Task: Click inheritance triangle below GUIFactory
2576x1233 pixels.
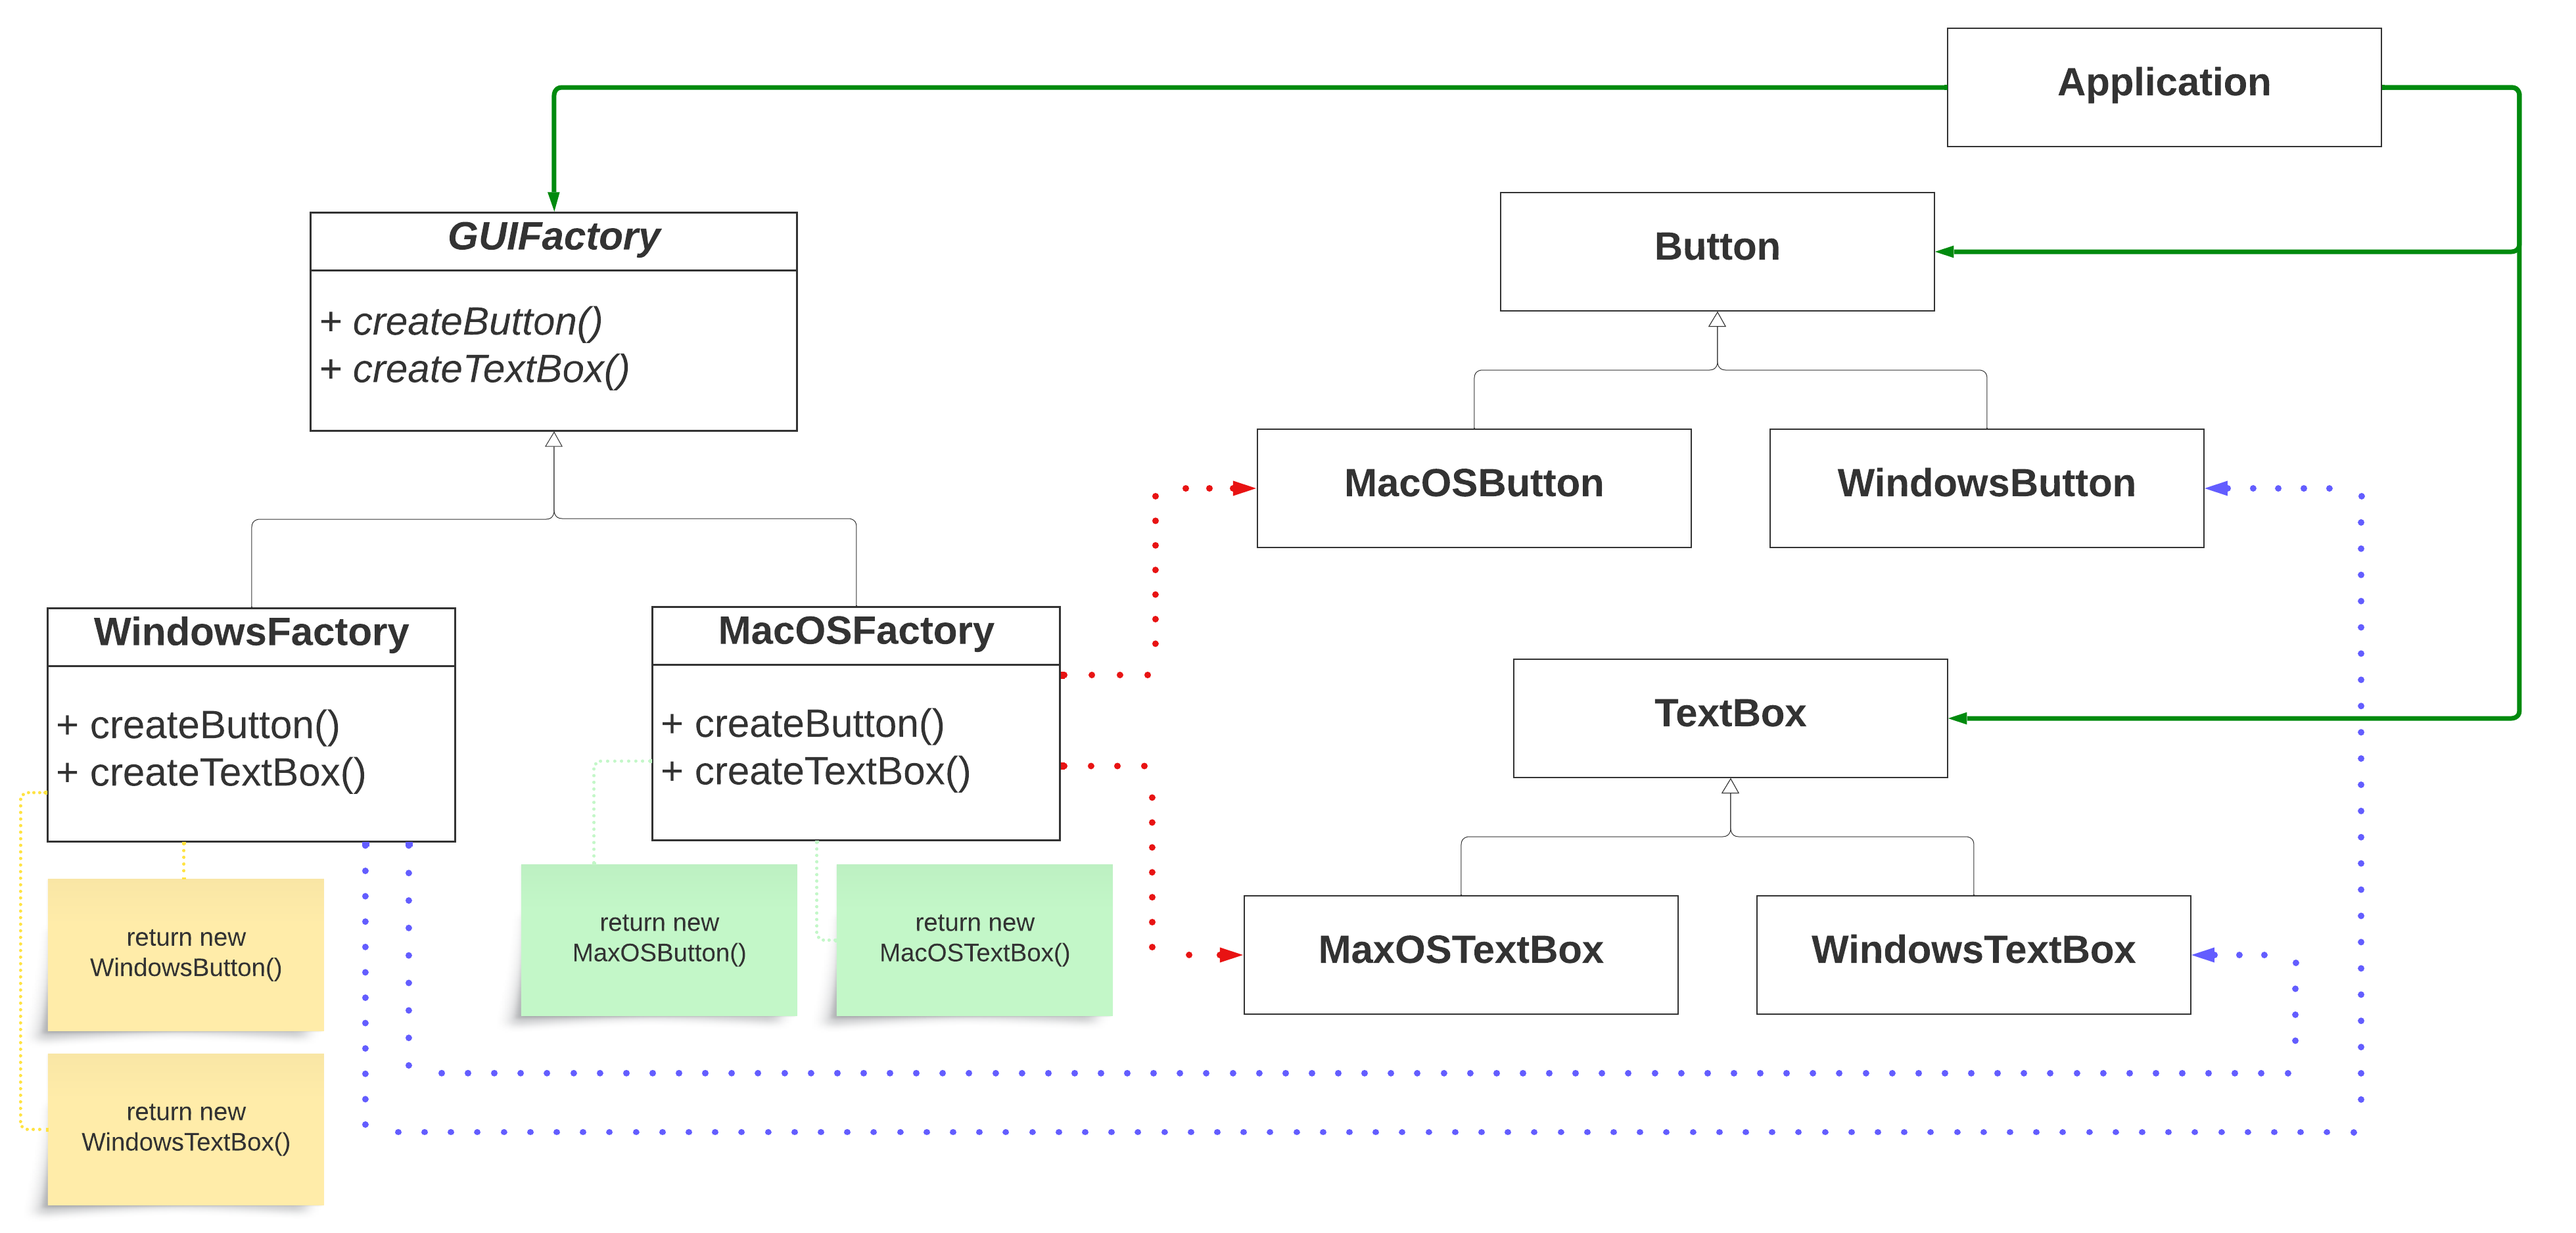Action: [553, 440]
